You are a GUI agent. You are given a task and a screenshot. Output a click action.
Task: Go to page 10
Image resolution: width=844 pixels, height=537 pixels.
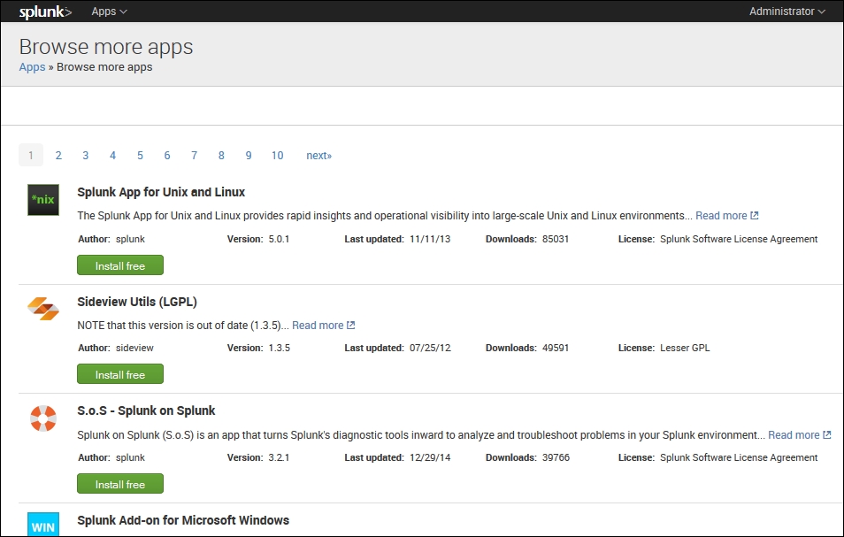click(x=277, y=156)
